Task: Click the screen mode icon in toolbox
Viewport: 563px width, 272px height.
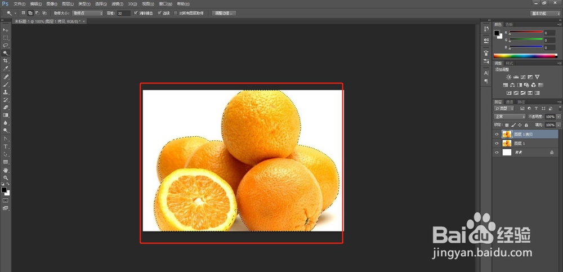Action: tap(6, 208)
